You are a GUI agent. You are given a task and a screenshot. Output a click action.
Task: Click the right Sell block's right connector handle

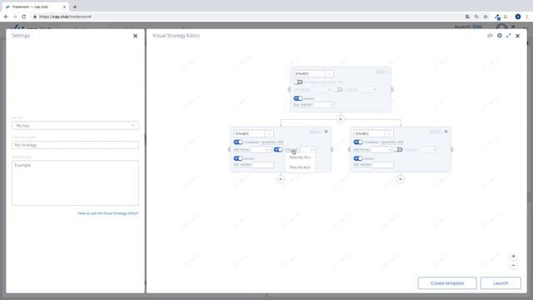(x=451, y=149)
